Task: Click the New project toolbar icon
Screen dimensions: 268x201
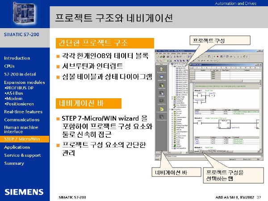Action: 158,57
